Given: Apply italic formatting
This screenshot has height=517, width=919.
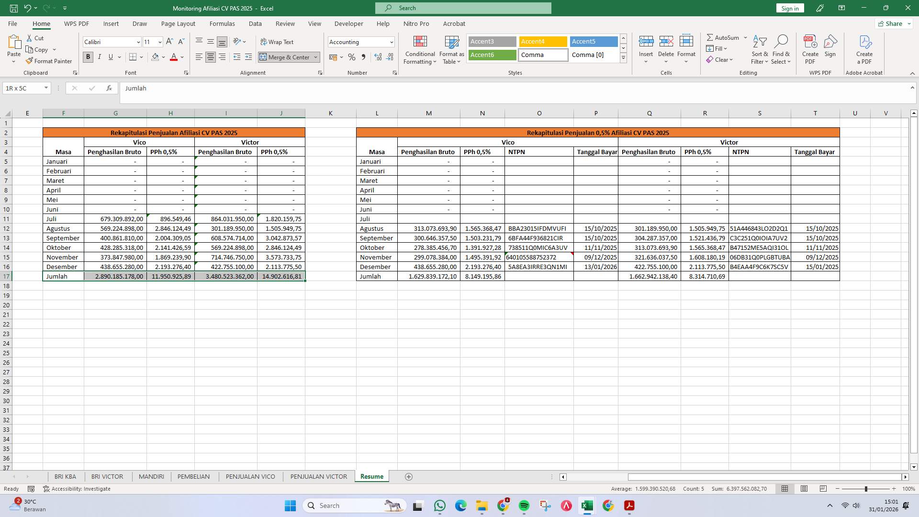Looking at the screenshot, I should (x=100, y=57).
